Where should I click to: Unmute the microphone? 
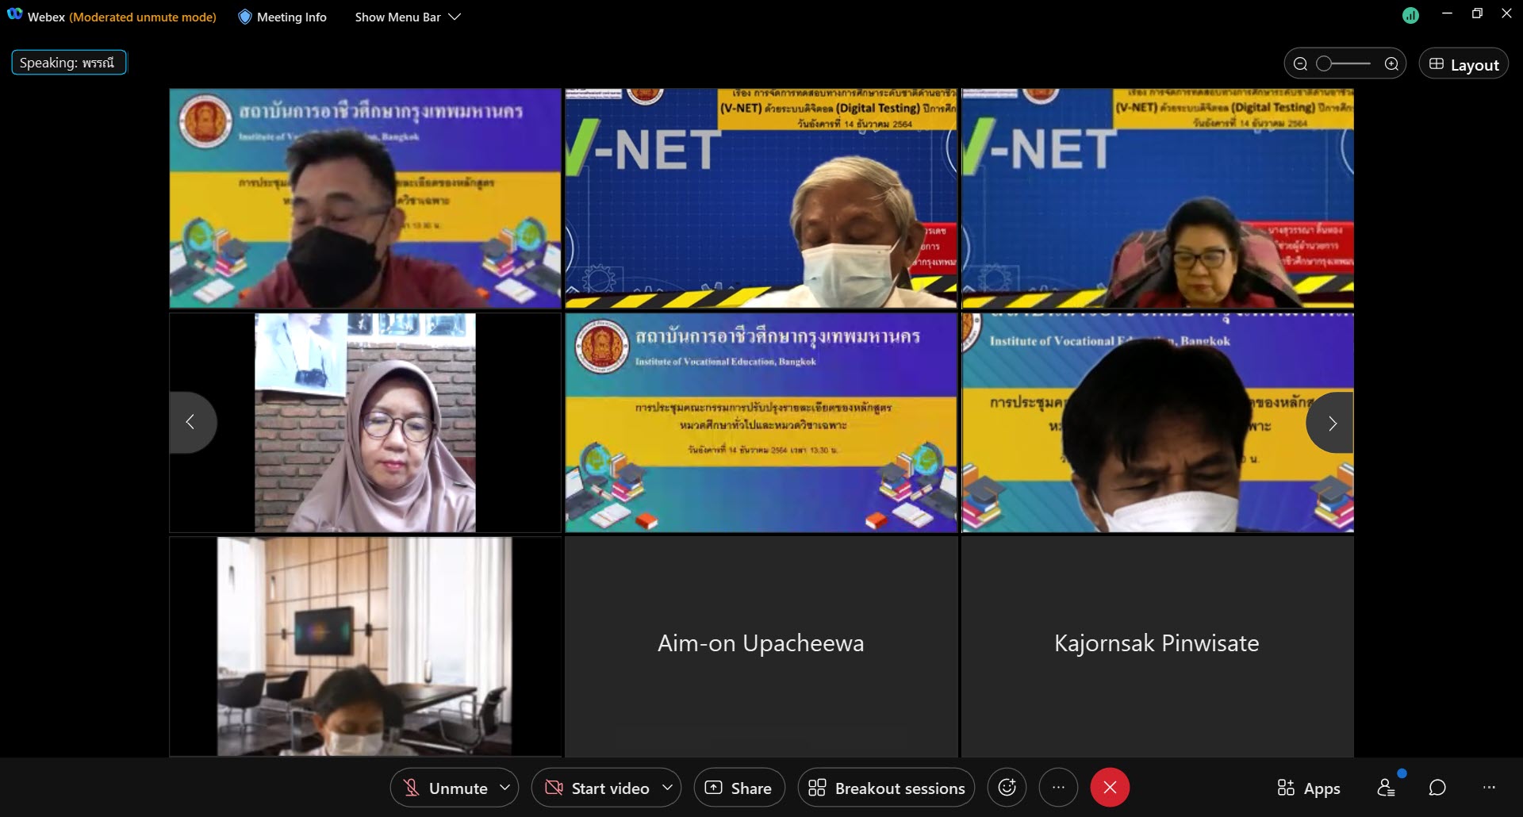click(447, 788)
